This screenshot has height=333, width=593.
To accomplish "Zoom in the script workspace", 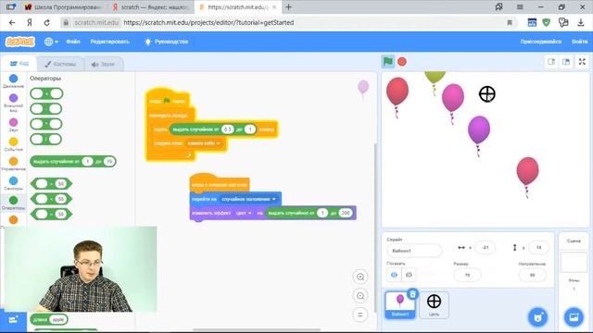I will pos(360,277).
